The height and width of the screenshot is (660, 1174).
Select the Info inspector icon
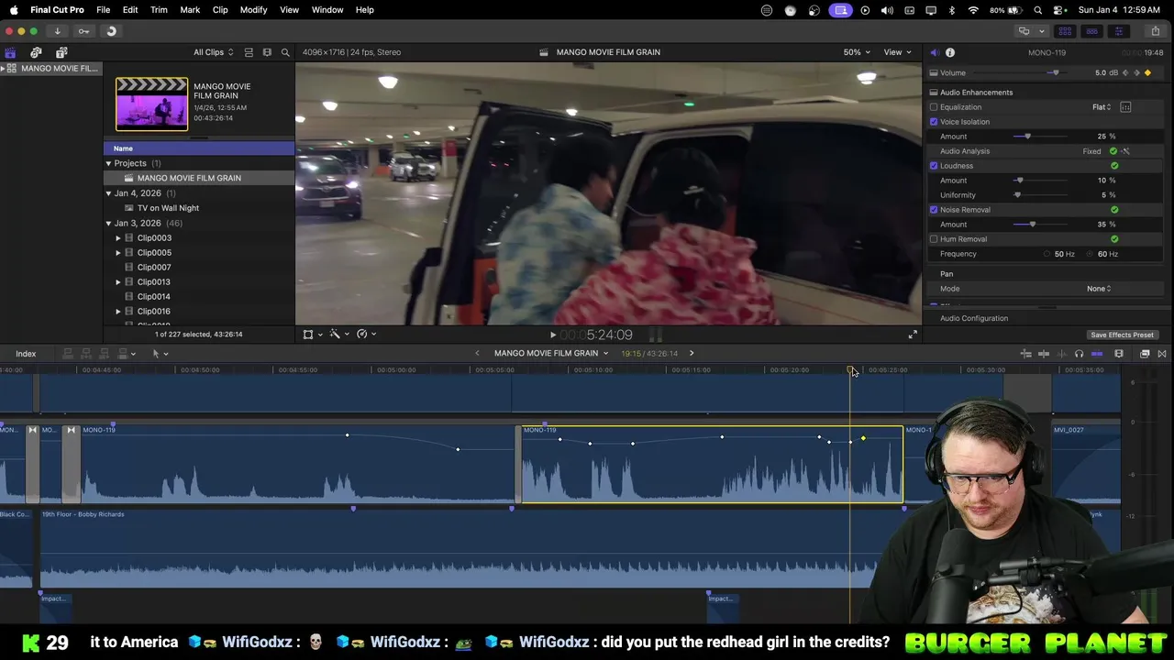(x=950, y=52)
